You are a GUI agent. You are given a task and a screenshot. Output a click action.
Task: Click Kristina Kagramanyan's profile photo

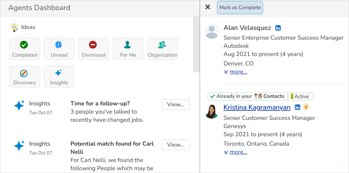click(x=212, y=111)
